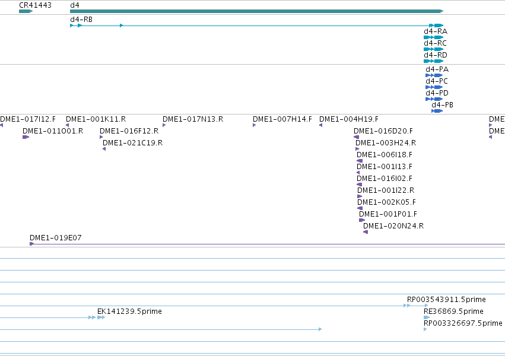
Task: Click the DME1-016I02.F label
Action: point(385,179)
